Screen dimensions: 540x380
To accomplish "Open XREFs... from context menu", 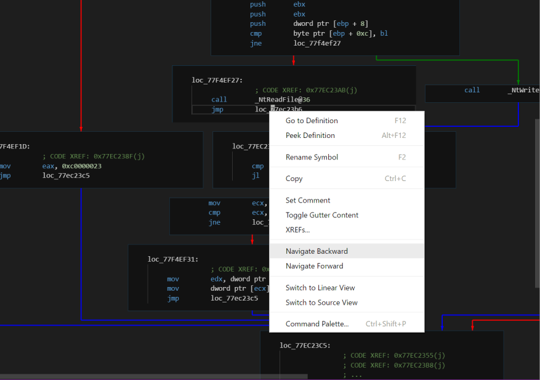I will pyautogui.click(x=346, y=230).
